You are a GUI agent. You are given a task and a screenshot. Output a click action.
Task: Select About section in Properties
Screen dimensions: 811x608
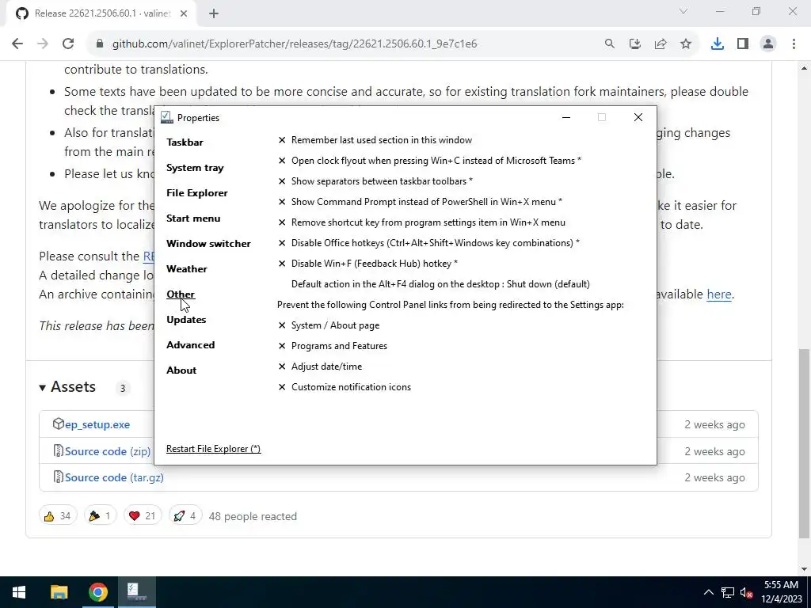[x=181, y=370]
